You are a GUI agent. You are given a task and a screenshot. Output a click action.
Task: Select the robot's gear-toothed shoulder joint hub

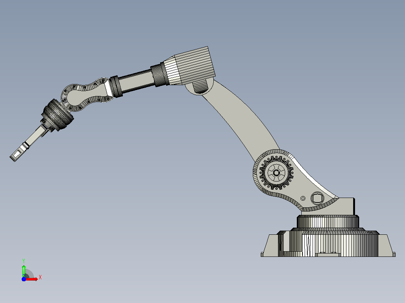pos(276,173)
